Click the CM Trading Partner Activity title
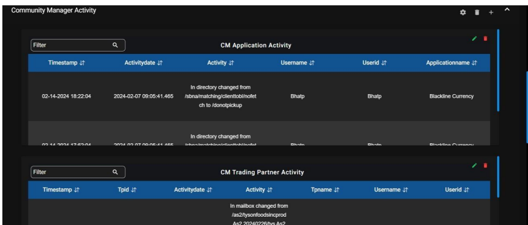Viewport: 528px width, 225px height. pyautogui.click(x=262, y=172)
